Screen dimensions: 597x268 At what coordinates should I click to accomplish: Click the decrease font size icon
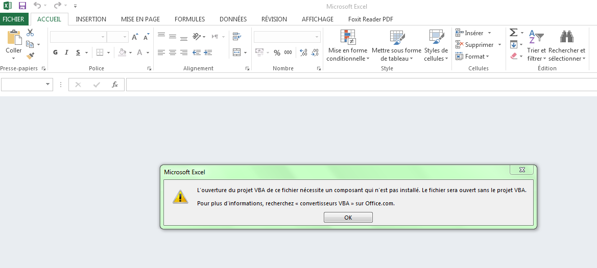coord(147,37)
